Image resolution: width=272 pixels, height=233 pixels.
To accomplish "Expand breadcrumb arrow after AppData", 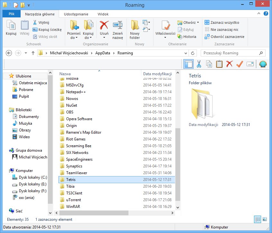I will (x=114, y=53).
